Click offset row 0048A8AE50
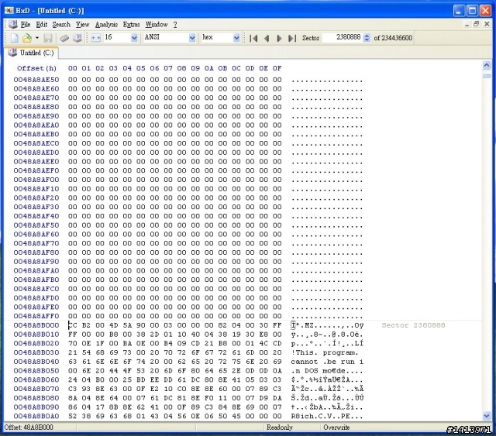The image size is (496, 436). (x=36, y=80)
